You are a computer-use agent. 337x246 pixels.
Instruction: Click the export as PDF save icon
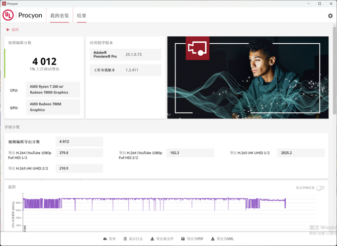[183, 239]
